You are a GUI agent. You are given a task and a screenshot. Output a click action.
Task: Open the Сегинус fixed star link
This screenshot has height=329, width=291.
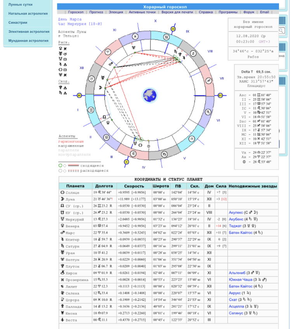tap(236, 313)
